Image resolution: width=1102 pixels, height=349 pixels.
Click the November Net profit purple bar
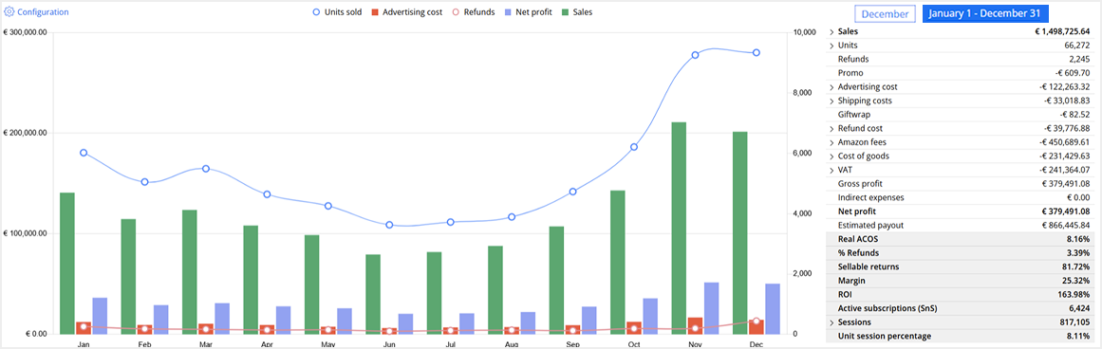[711, 308]
